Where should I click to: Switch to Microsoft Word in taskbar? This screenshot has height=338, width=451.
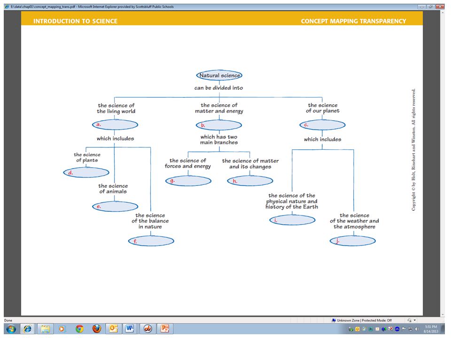130,328
